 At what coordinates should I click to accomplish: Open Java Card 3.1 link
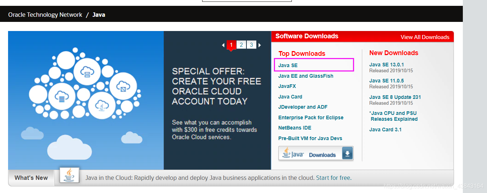(385, 130)
